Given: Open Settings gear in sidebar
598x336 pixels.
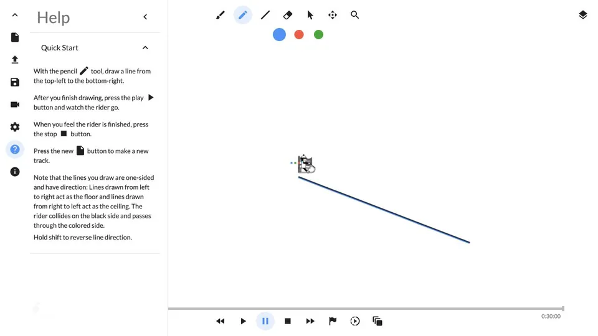Looking at the screenshot, I should coord(15,127).
